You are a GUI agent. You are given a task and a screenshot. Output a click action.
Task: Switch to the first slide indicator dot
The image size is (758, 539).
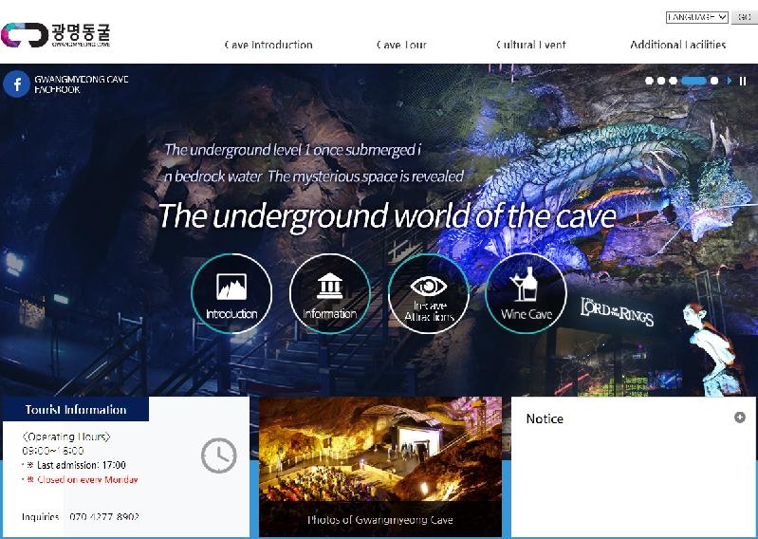[x=650, y=82]
